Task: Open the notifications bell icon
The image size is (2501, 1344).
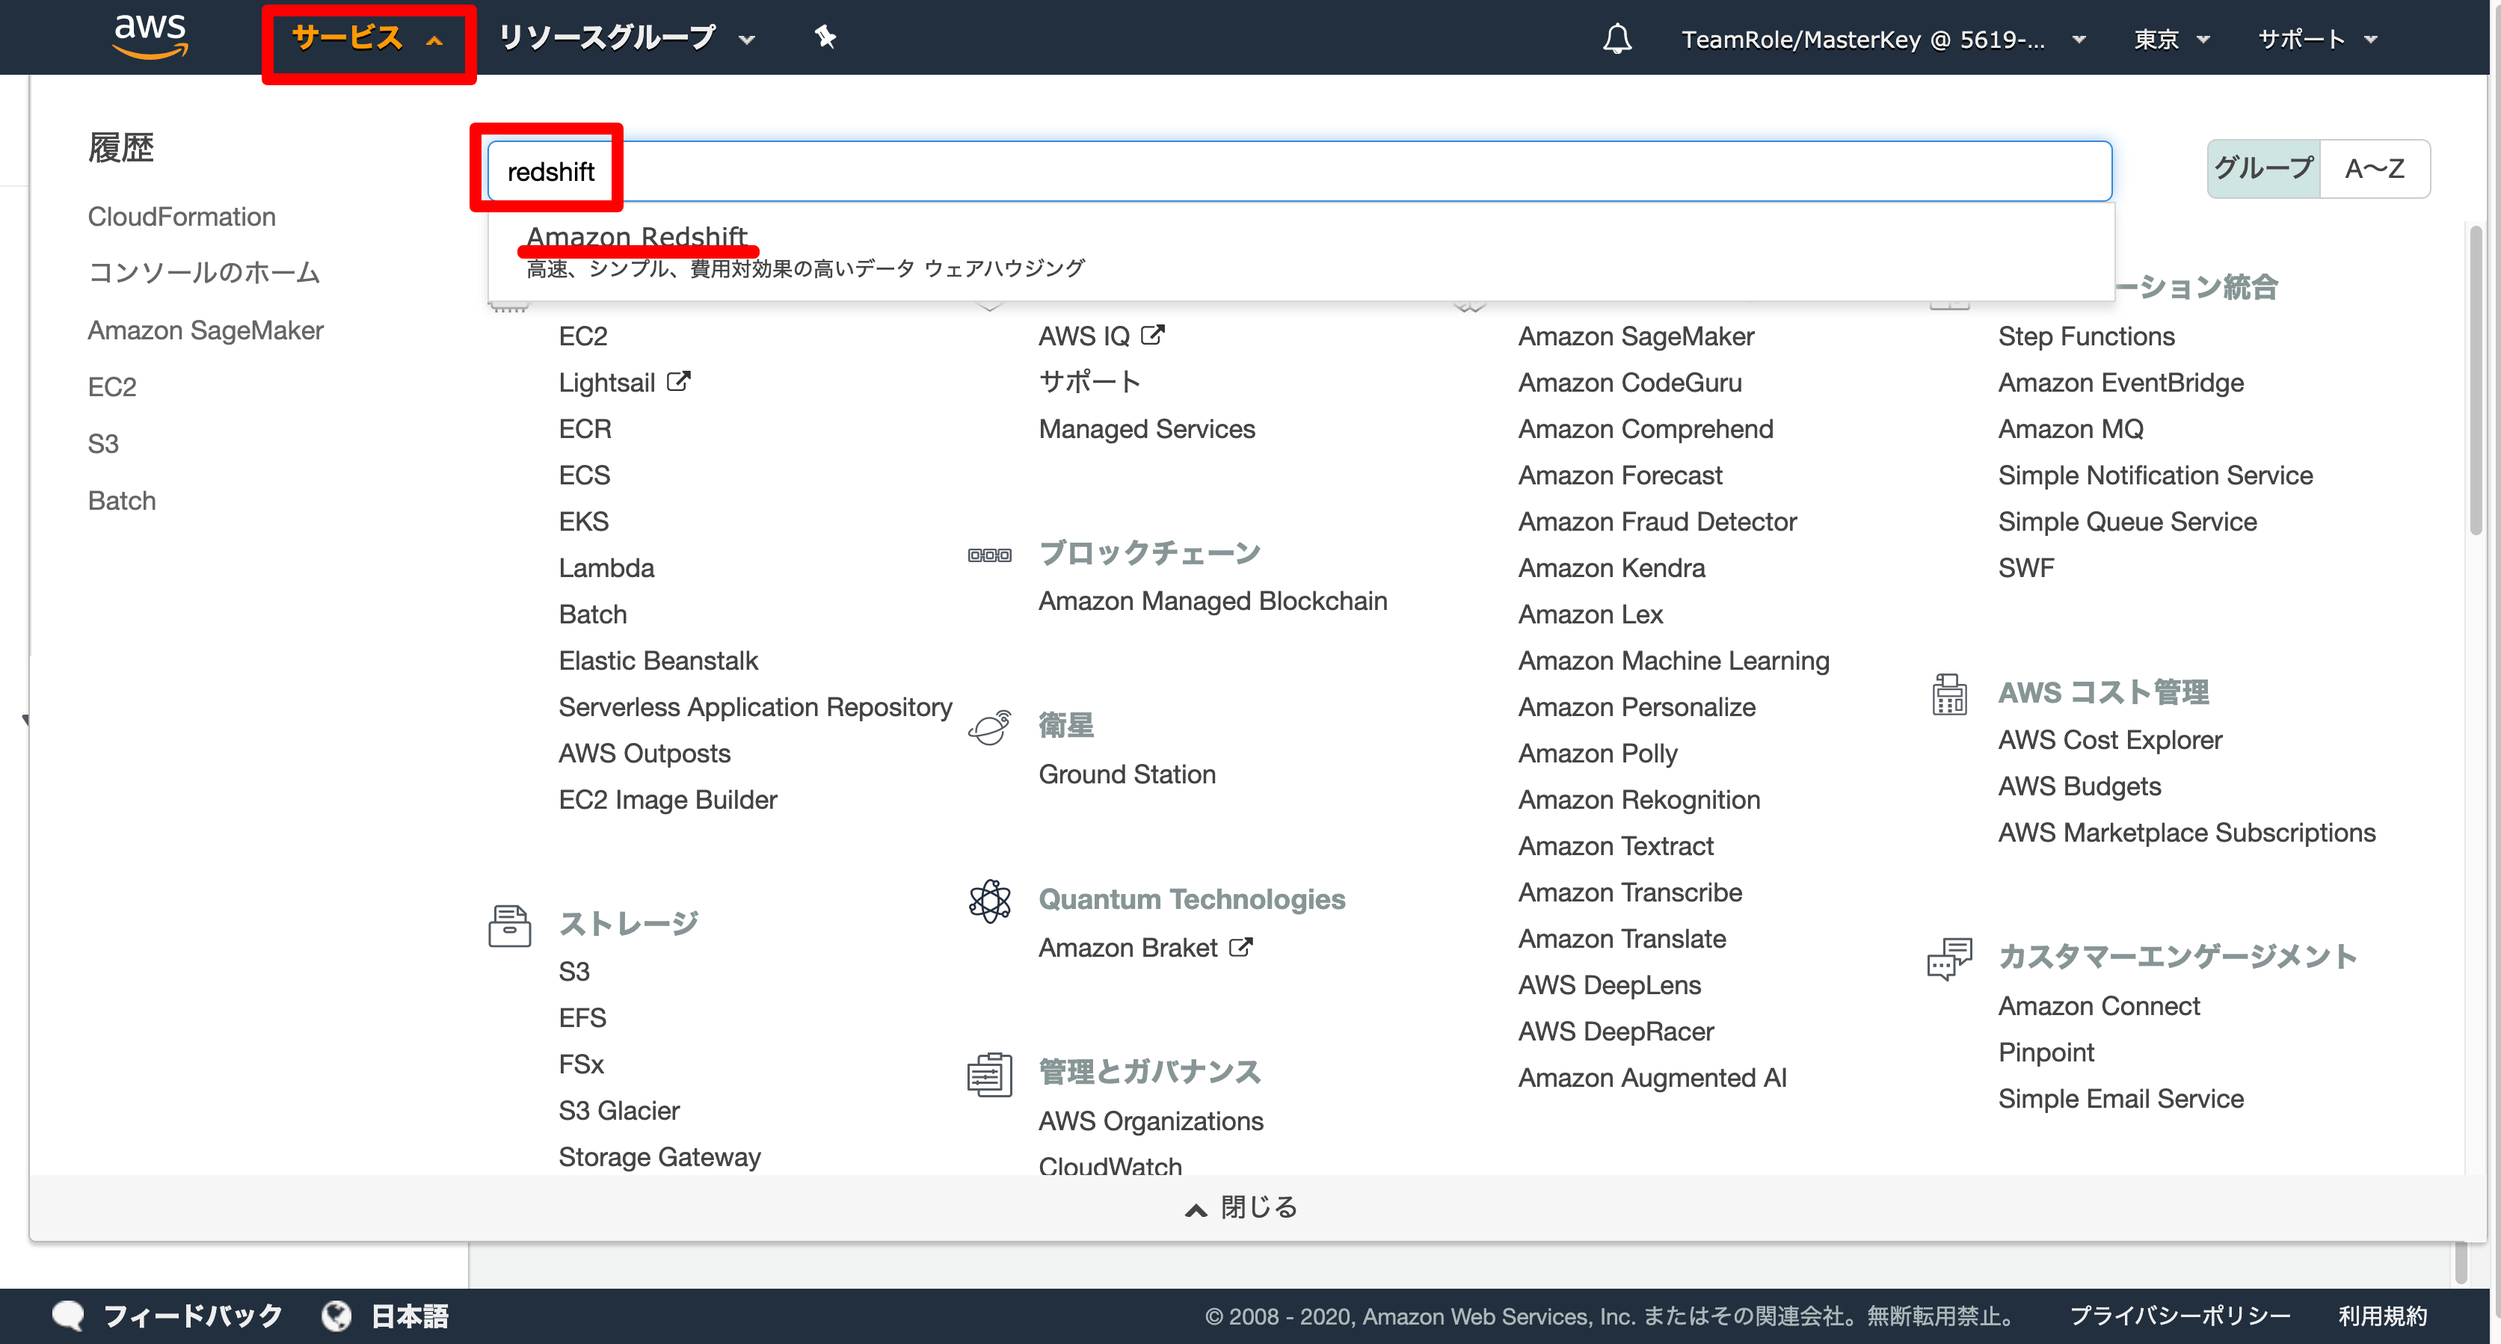Action: click(1616, 39)
